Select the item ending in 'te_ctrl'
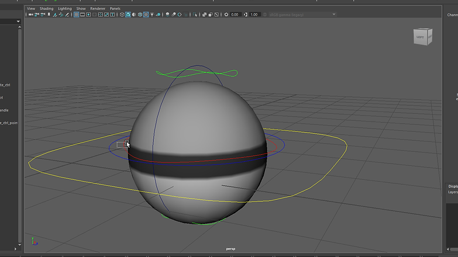This screenshot has width=458, height=257. click(5, 85)
